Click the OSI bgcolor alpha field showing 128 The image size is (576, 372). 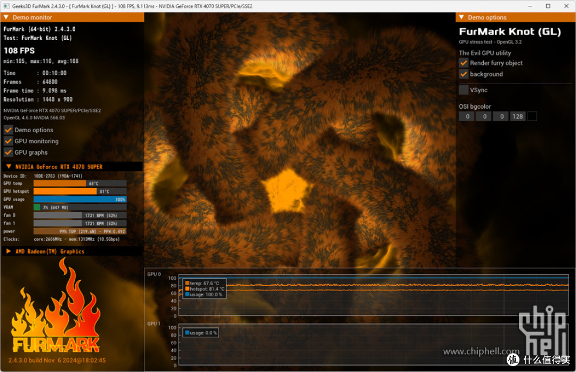[517, 116]
